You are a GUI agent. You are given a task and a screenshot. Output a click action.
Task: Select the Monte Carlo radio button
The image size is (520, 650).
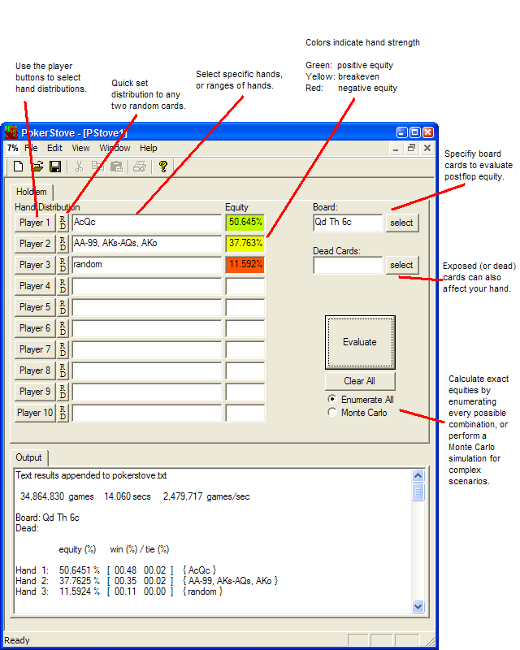[332, 413]
